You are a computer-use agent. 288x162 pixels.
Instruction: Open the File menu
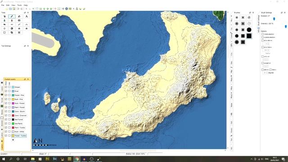click(x=3, y=5)
